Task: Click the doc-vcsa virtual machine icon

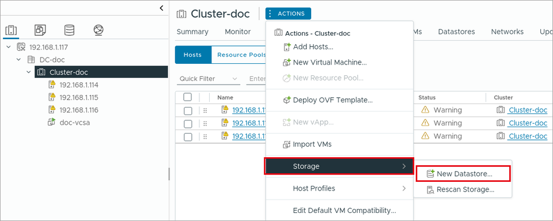Action: point(51,123)
